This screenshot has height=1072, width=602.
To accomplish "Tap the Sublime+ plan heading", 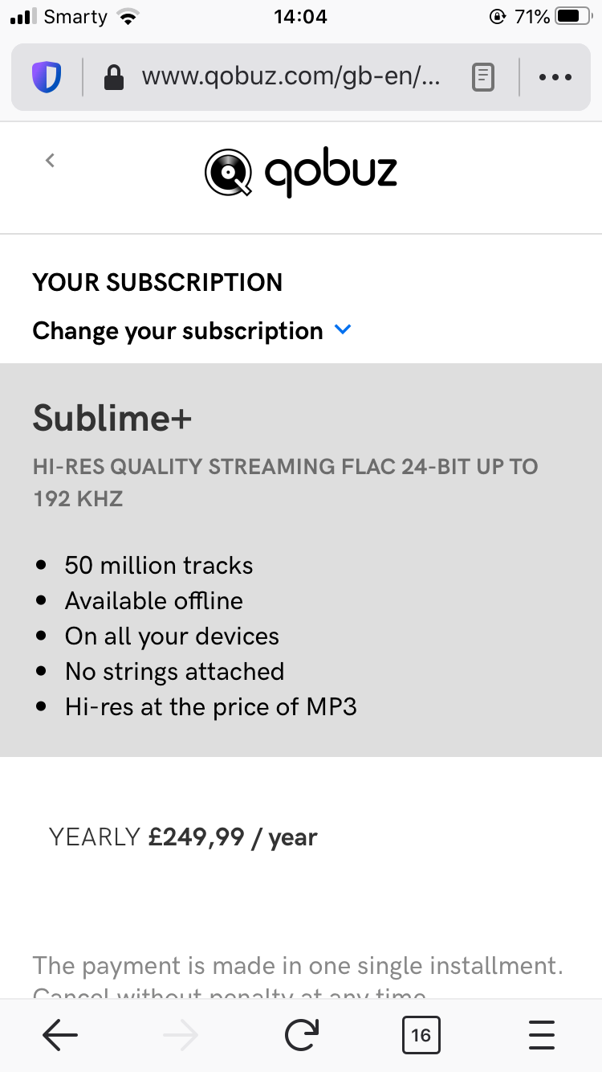I will click(112, 418).
